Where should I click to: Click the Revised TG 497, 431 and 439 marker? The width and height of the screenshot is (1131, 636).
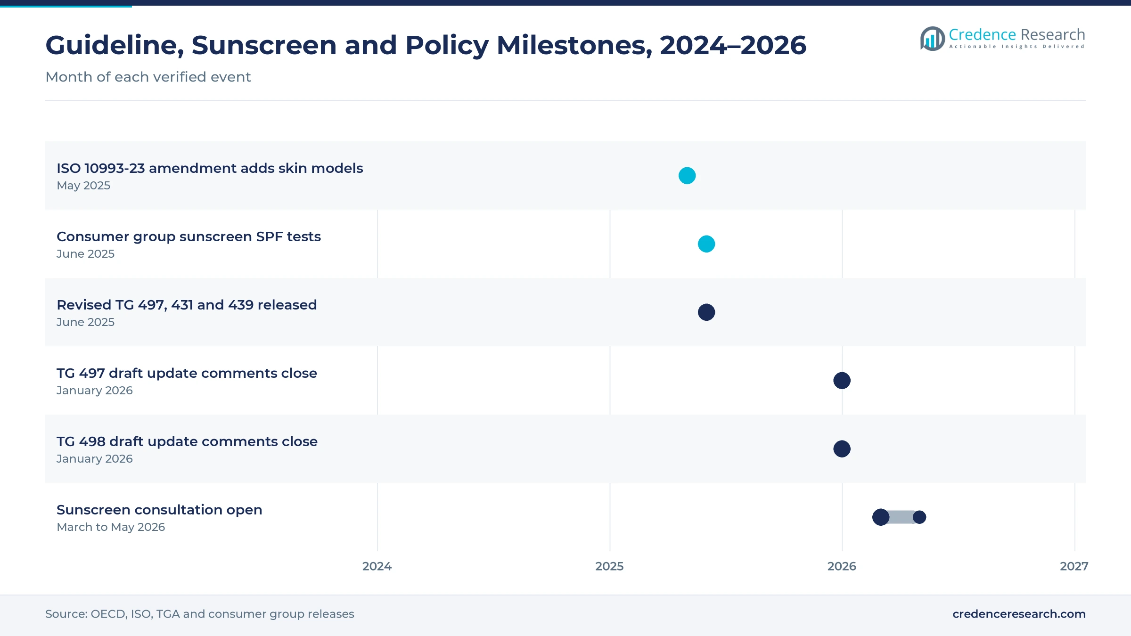pos(706,312)
